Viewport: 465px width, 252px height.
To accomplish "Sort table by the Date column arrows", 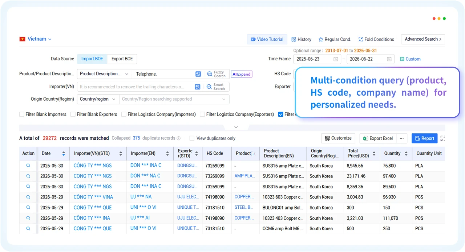I will [x=64, y=153].
